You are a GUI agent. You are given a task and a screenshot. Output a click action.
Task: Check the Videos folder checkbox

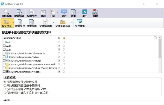click(x=4, y=71)
